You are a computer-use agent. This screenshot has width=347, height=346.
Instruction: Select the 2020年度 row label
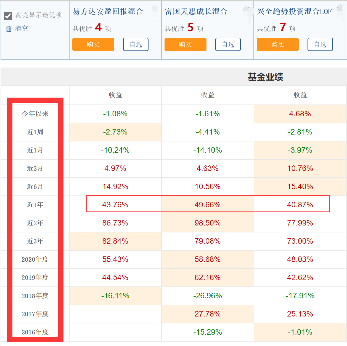[35, 259]
